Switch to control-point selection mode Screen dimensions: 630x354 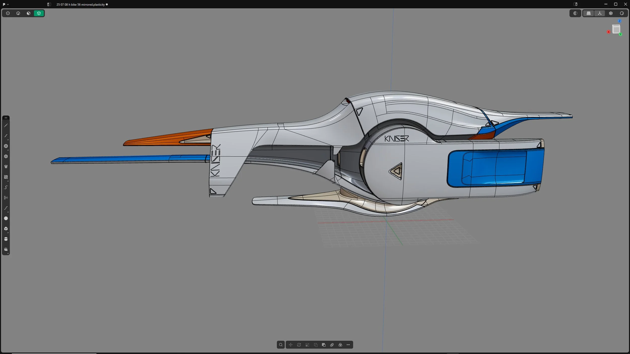(8, 13)
